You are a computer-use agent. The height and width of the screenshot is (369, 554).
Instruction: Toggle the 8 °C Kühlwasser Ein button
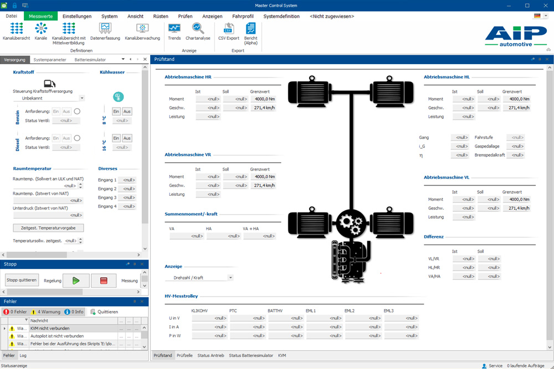[116, 111]
